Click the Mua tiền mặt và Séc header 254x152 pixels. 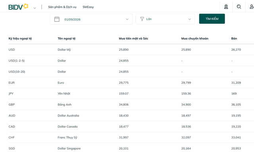point(133,38)
